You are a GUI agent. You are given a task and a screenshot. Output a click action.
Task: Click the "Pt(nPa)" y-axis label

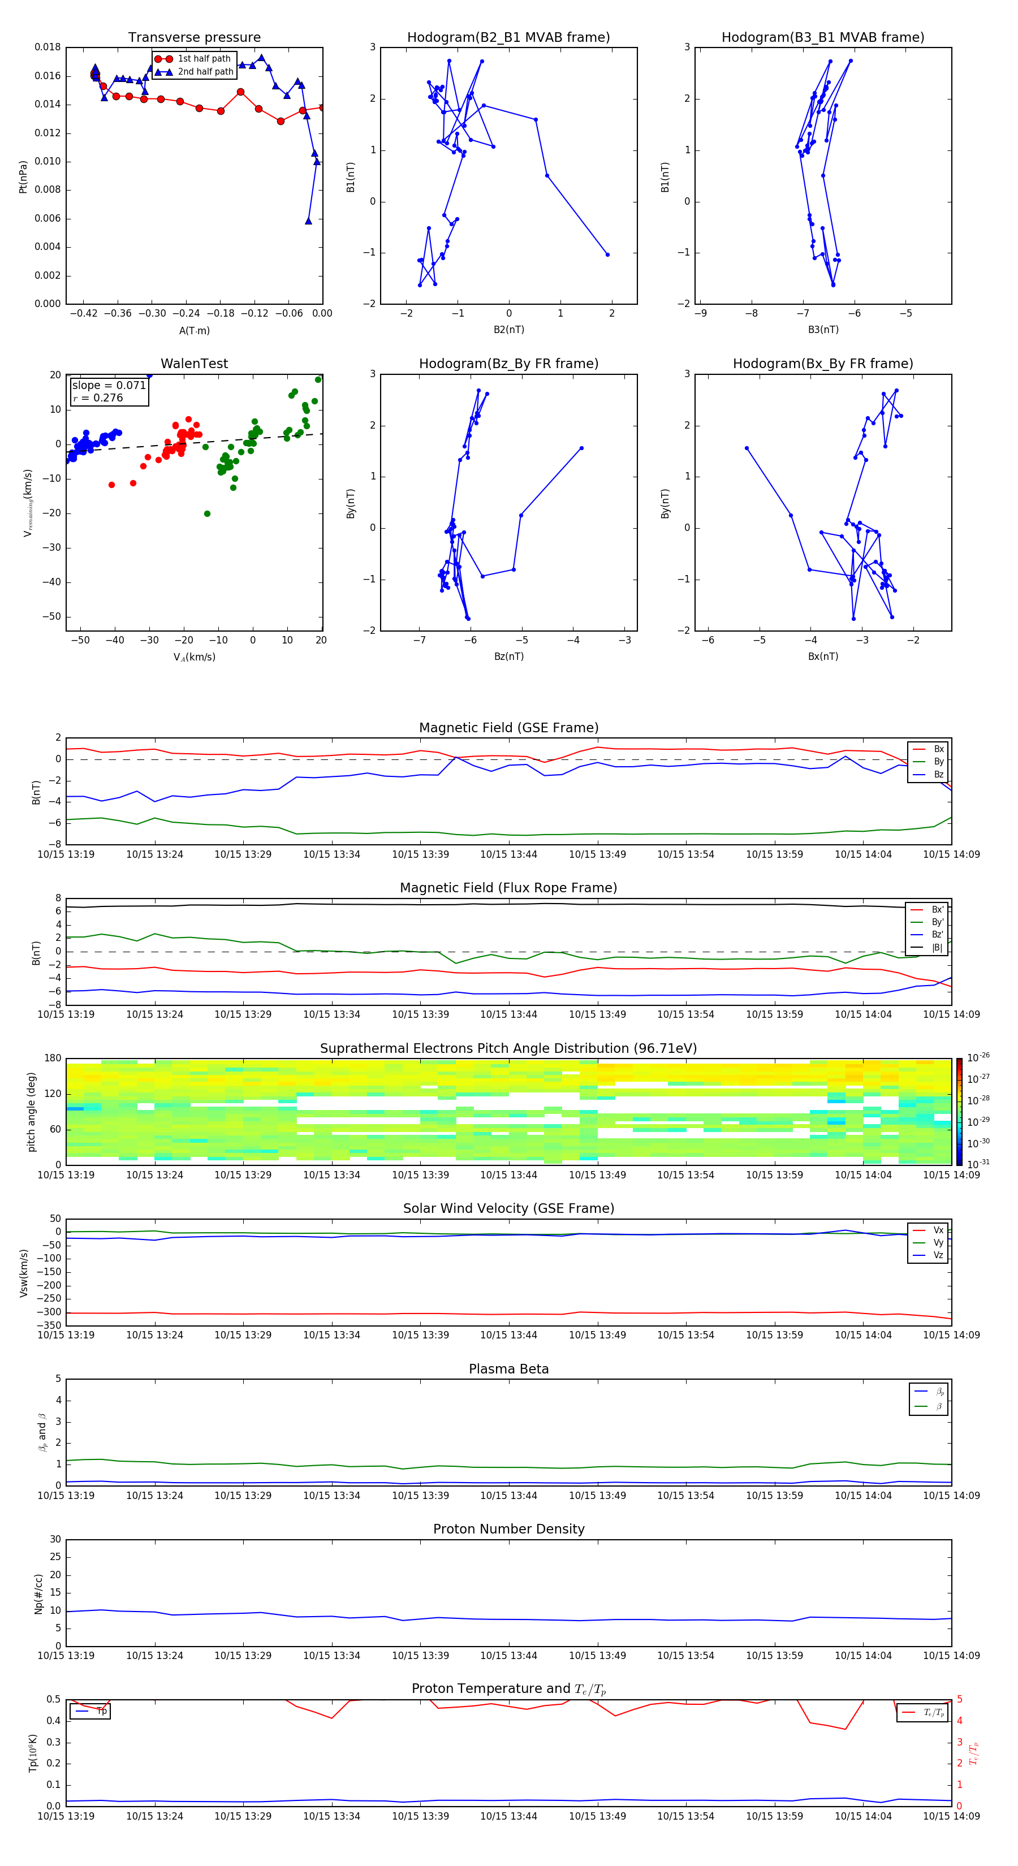(x=23, y=176)
